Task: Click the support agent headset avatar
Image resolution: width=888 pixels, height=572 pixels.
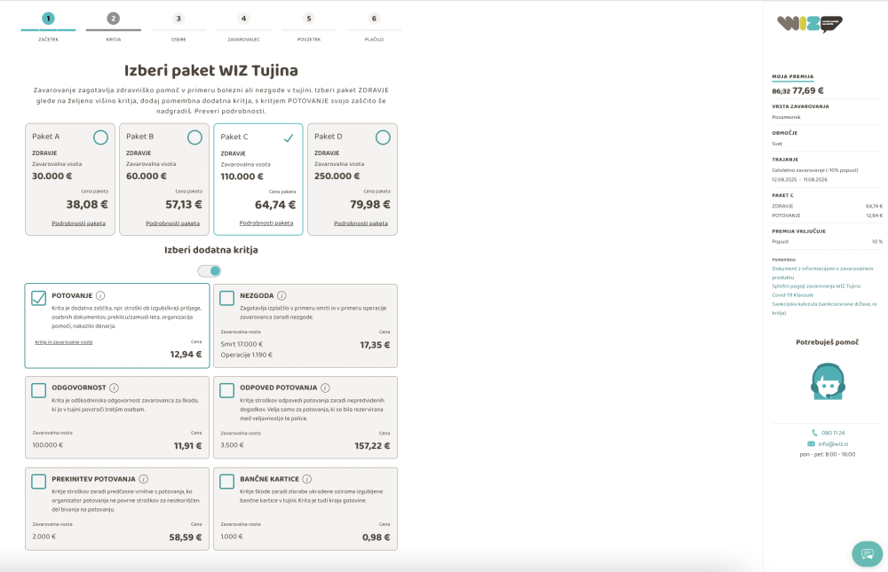Action: [x=828, y=381]
